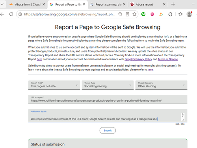This screenshot has height=148, width=197.
Task: Open the Extensions puzzle icon
Action: click(x=170, y=14)
